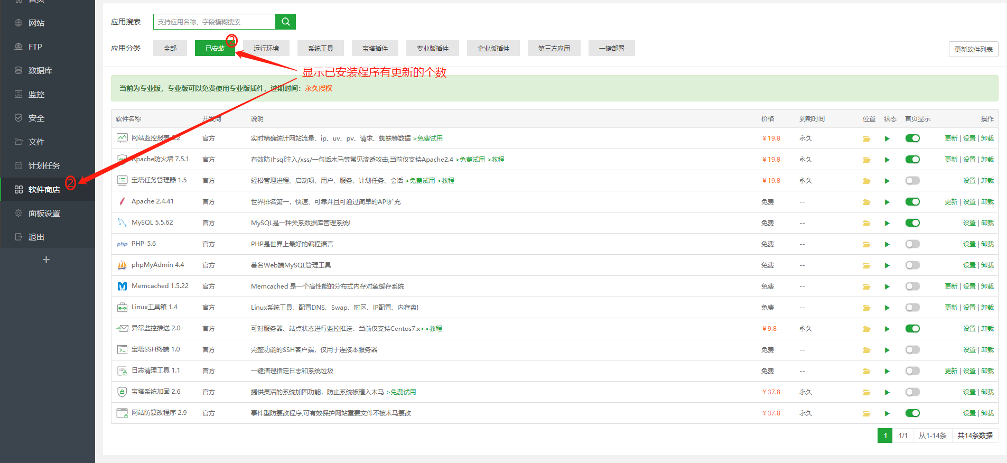
Task: Click the MySQL dolphin app icon
Action: (x=122, y=223)
